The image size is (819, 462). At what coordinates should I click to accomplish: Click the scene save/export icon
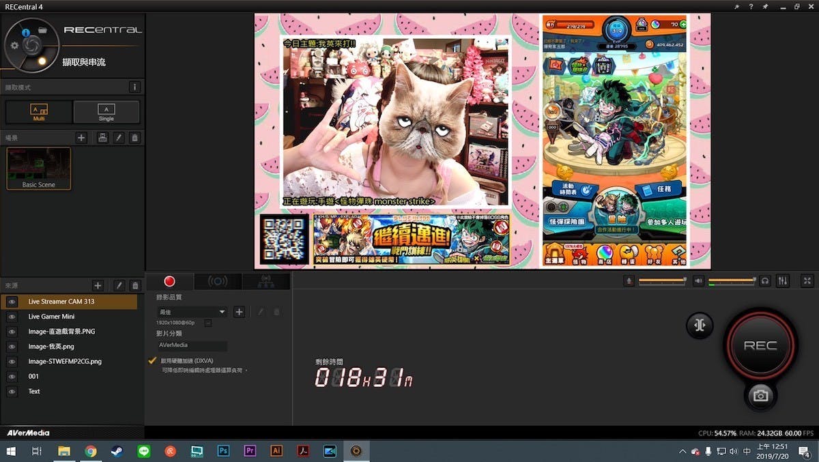click(x=102, y=138)
